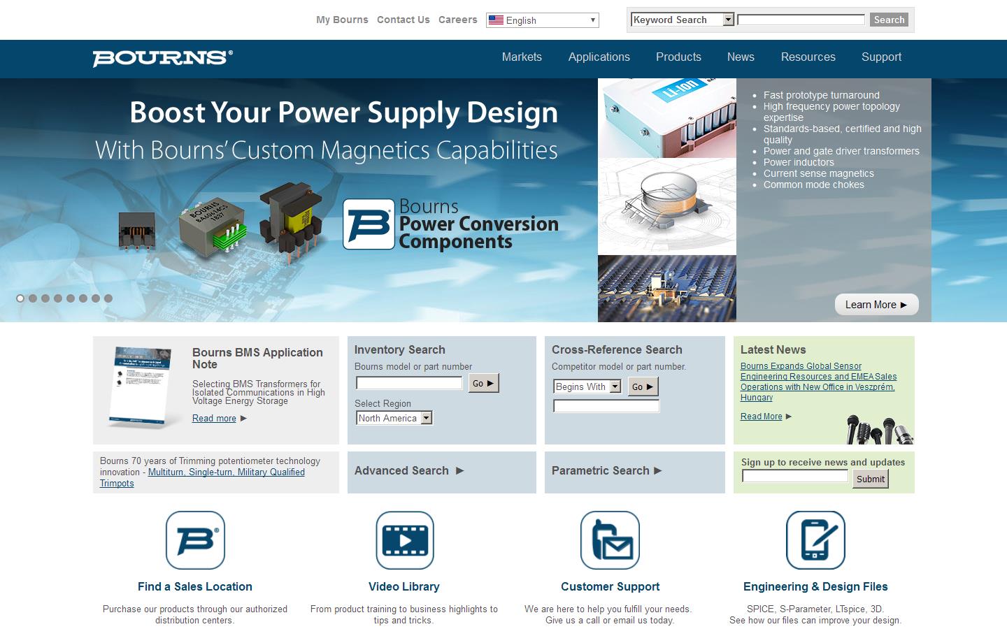Expand the Keyword Search type dropdown
Screen dimensions: 1007x629
(683, 20)
